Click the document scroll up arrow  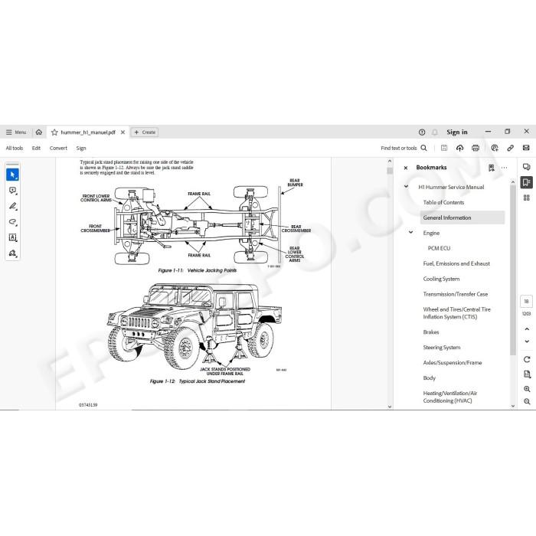click(x=390, y=161)
